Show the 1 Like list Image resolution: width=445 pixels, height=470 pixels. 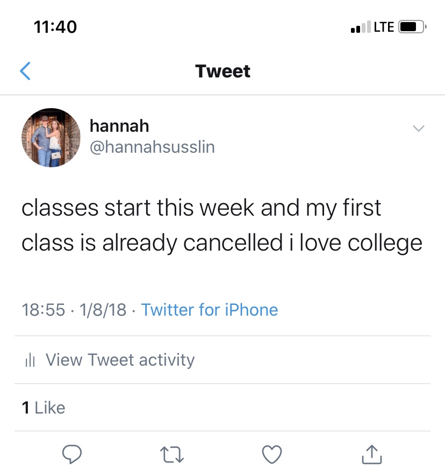click(44, 408)
